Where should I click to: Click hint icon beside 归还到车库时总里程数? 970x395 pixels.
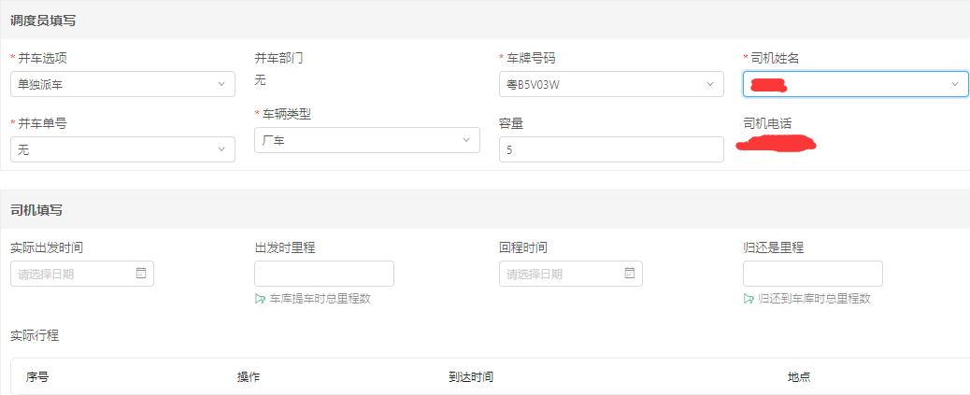pos(749,299)
